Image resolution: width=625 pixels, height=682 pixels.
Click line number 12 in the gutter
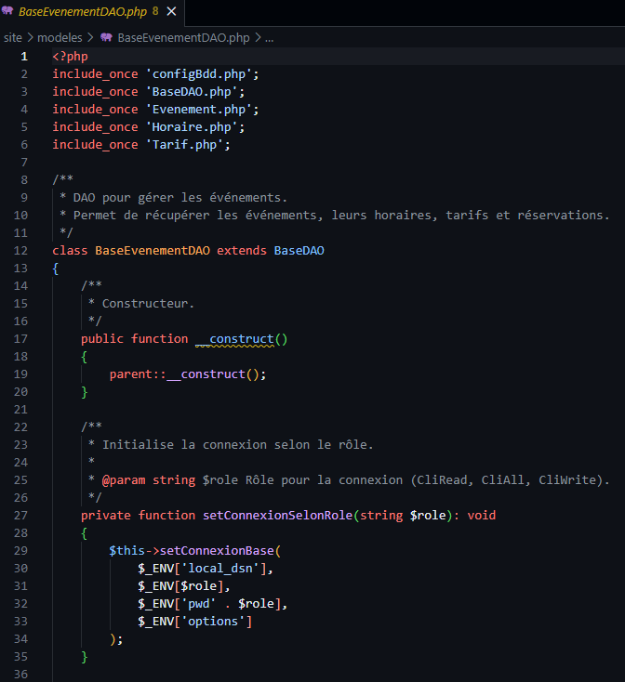pyautogui.click(x=22, y=251)
